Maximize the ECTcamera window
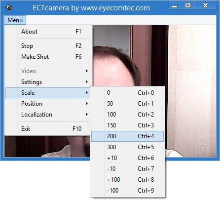 tap(188, 6)
